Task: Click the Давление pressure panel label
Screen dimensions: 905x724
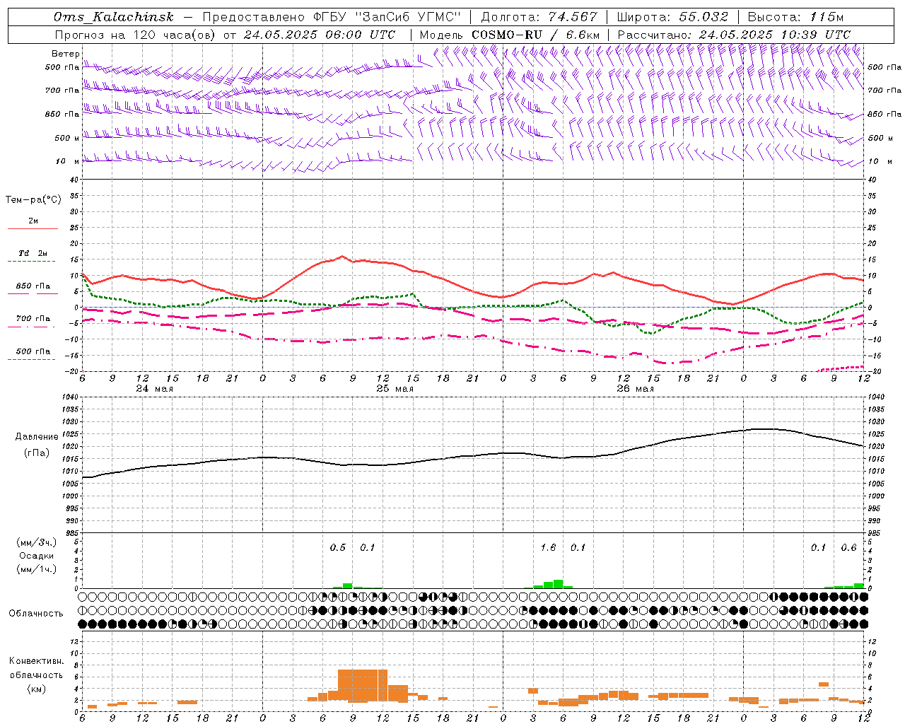Action: click(x=37, y=437)
